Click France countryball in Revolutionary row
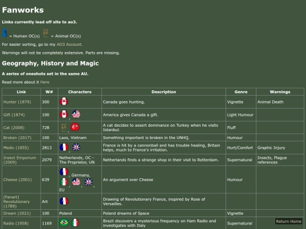The width and height of the screenshot is (306, 229). [x=64, y=201]
